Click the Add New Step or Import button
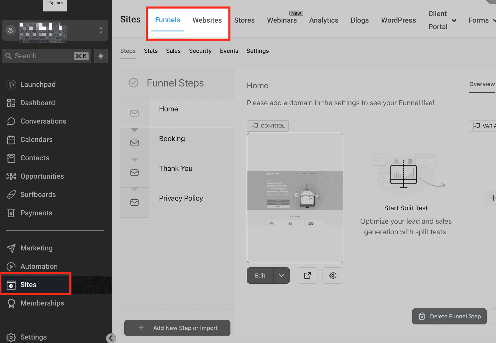This screenshot has height=343, width=496. click(x=178, y=328)
